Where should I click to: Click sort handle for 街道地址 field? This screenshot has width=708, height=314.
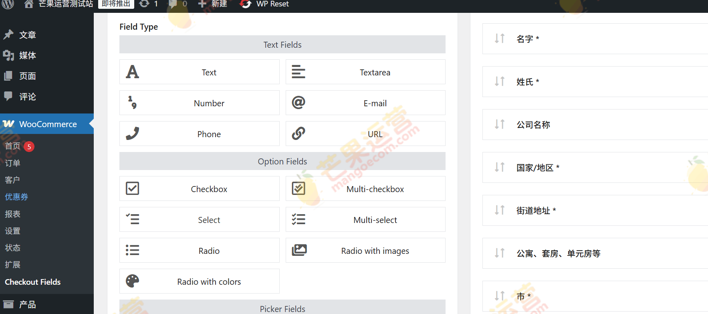[500, 210]
